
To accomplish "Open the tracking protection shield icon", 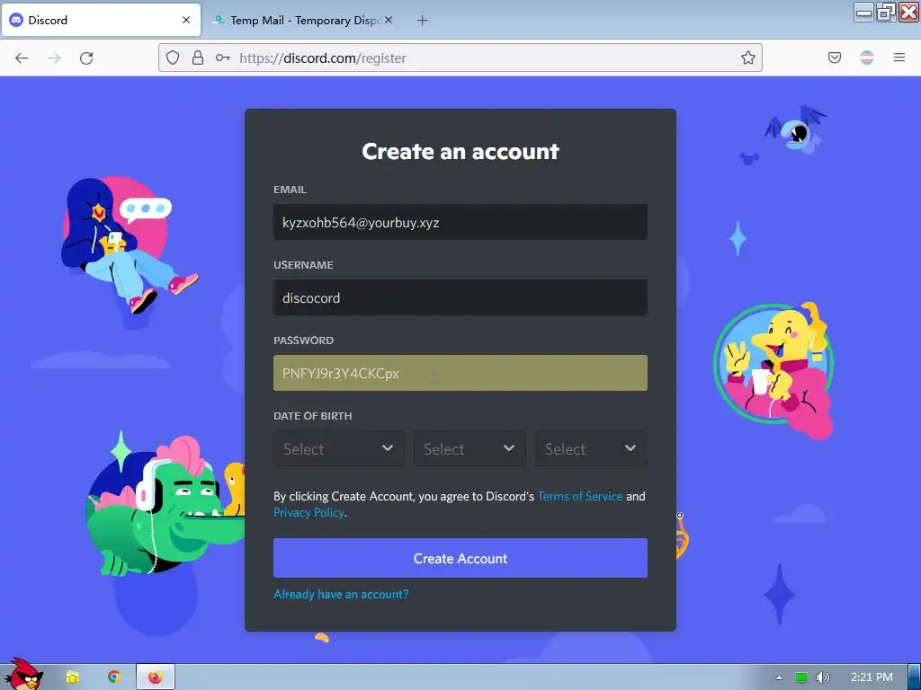I will [173, 57].
